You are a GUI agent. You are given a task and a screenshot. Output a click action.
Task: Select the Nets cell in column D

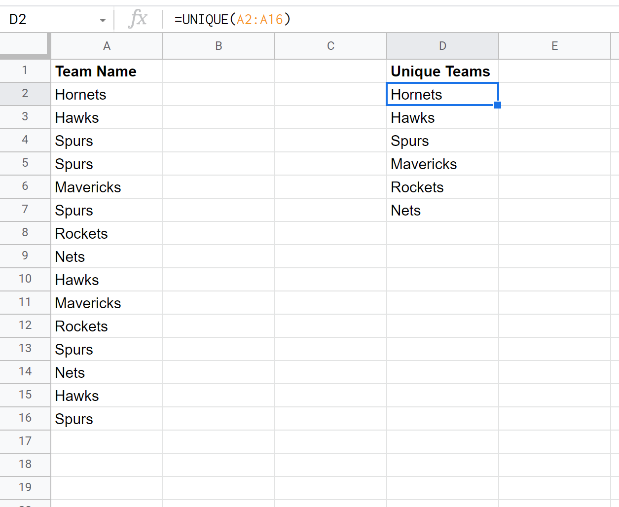tap(442, 210)
